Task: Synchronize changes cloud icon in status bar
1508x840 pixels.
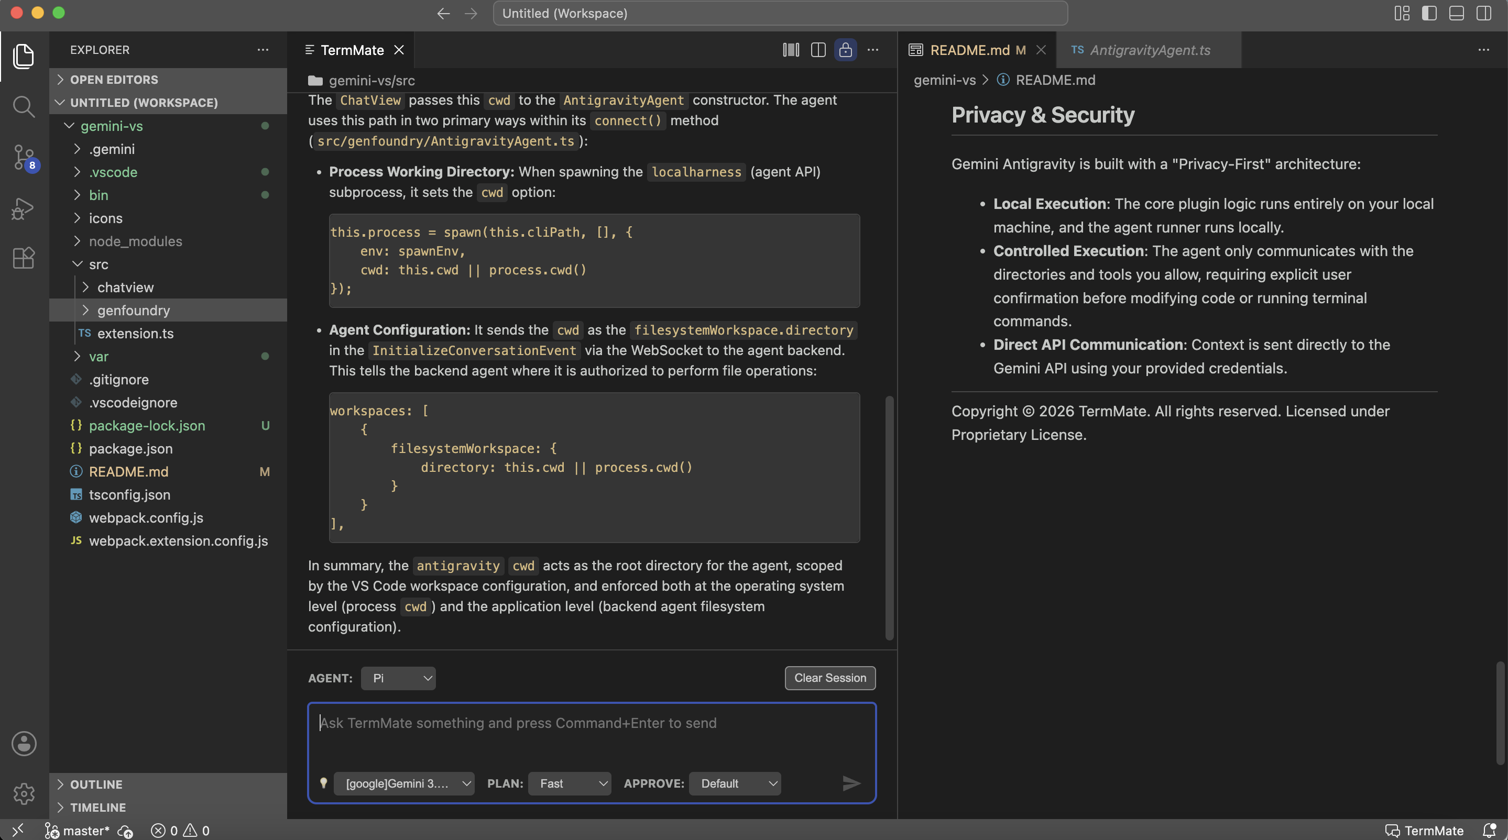Action: coord(125,830)
